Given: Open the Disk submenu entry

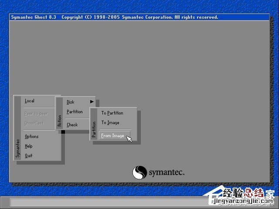Looking at the screenshot, I should pos(71,102).
